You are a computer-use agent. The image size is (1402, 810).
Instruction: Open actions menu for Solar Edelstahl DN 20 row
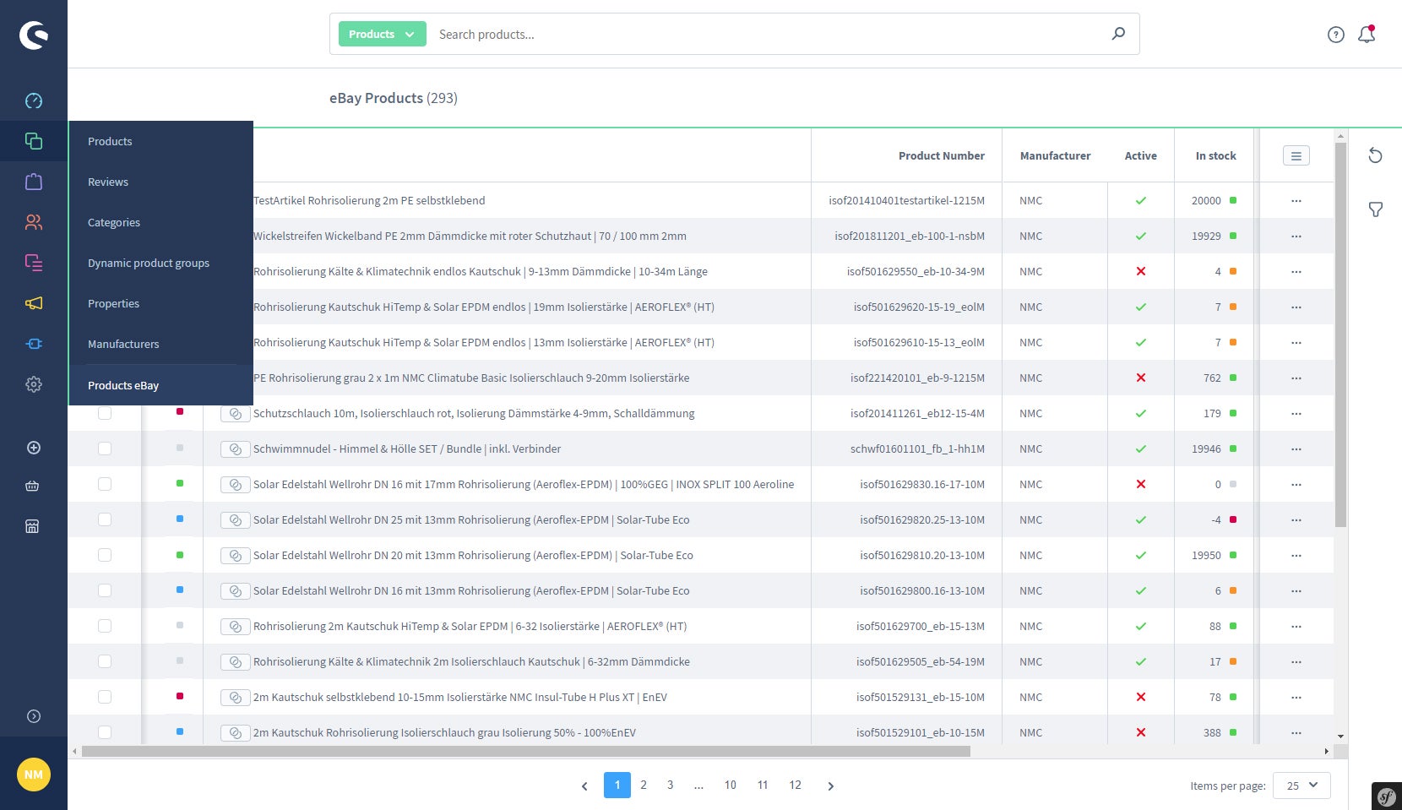[1296, 555]
